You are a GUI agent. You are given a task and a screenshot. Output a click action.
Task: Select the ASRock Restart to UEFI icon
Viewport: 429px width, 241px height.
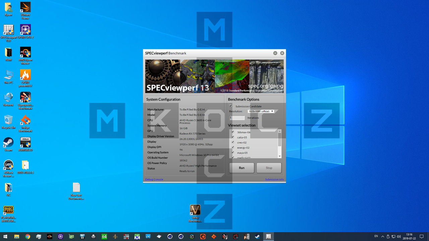click(x=8, y=168)
